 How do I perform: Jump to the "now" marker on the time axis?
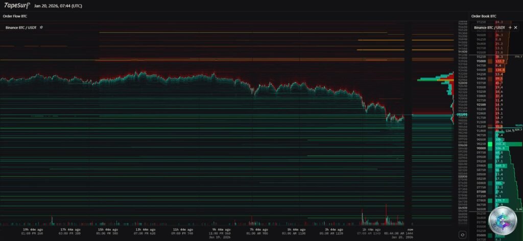pyautogui.click(x=410, y=230)
